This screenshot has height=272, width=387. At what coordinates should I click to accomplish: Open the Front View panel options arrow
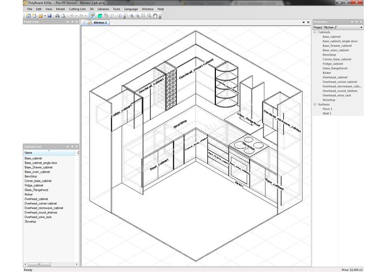(67, 22)
